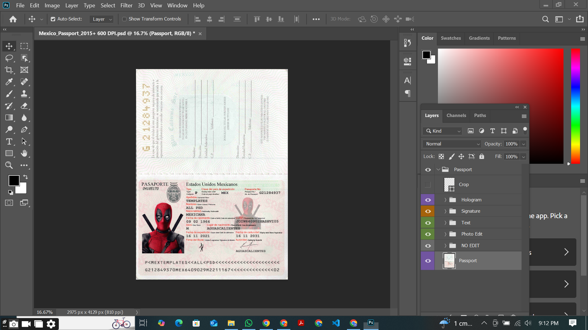Select the Blur tool

24,118
